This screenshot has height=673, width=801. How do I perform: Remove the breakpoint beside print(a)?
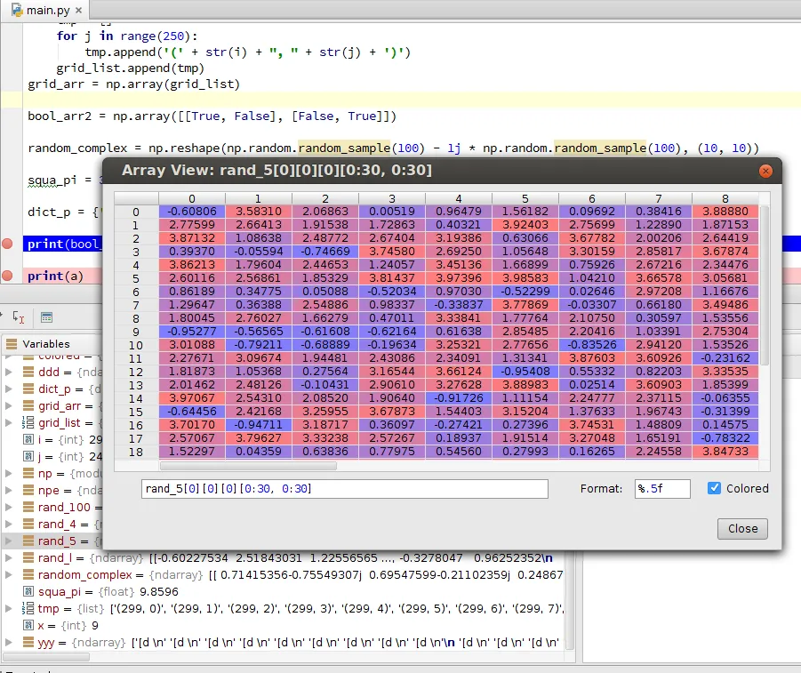click(8, 276)
